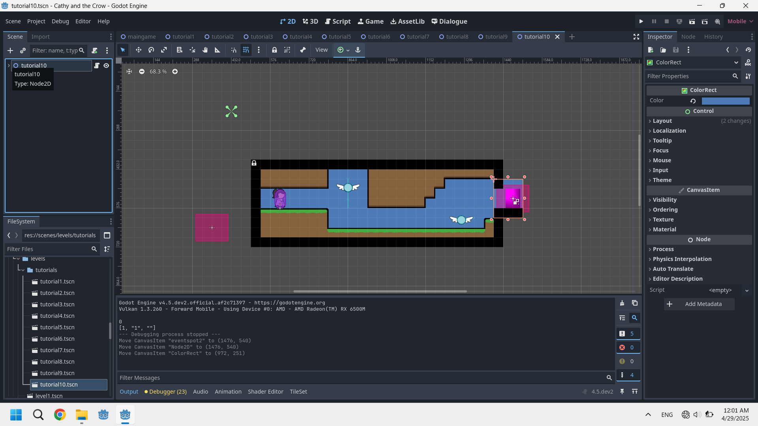Toggle warning messages filter showing 0
758x426 pixels.
click(628, 361)
